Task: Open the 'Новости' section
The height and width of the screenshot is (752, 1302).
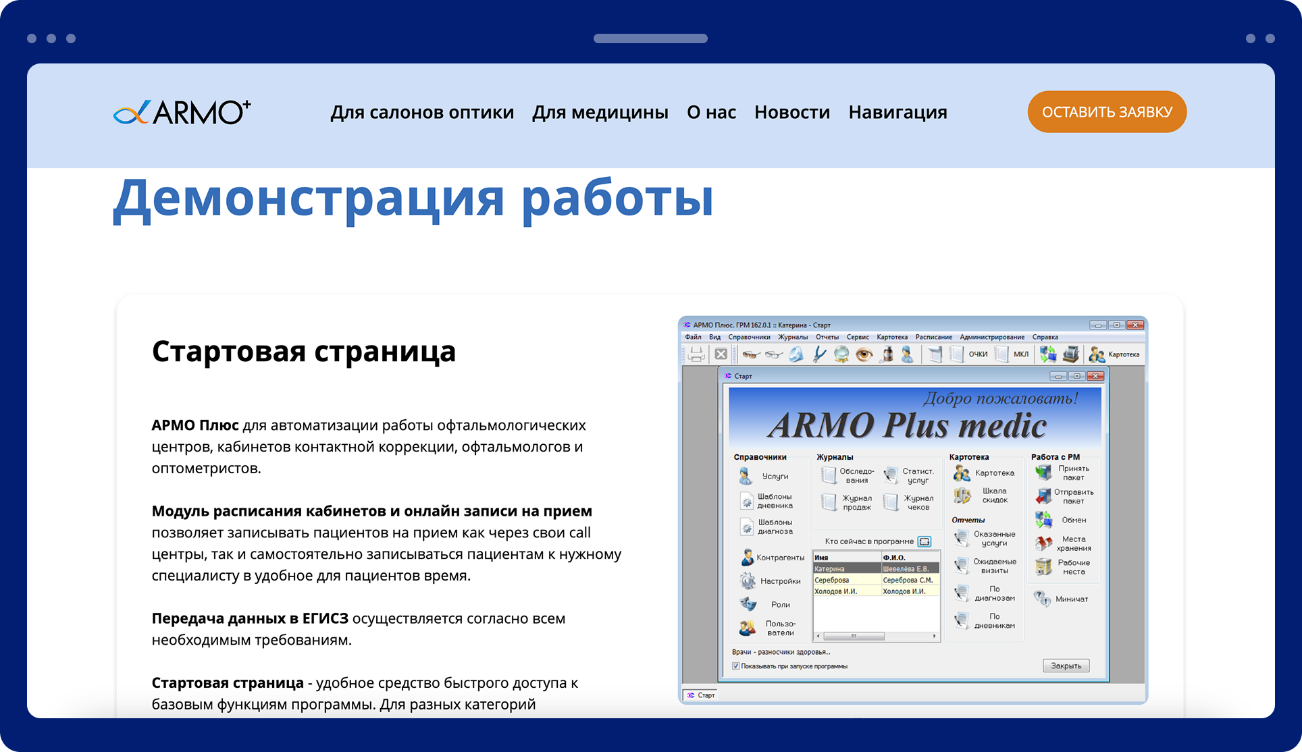Action: point(792,112)
